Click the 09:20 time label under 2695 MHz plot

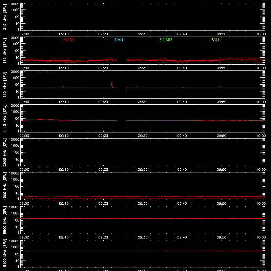[x=103, y=170]
